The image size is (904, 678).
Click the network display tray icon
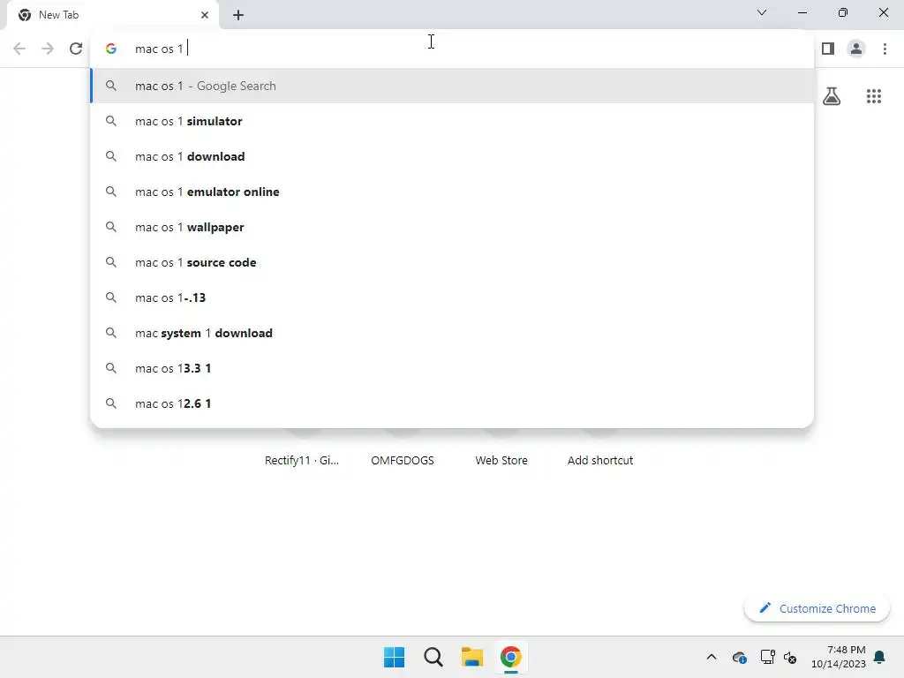click(x=767, y=657)
